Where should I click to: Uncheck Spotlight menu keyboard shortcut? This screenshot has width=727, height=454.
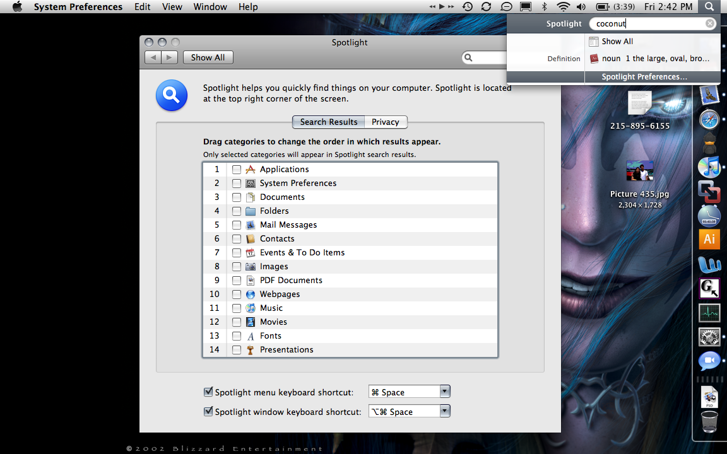coord(209,392)
